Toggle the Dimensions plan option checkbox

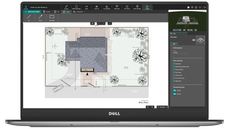(x=174, y=64)
